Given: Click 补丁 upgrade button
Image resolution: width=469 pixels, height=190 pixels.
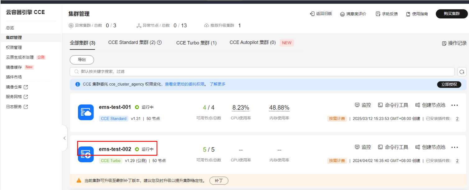Looking at the screenshot, I should pyautogui.click(x=219, y=181).
